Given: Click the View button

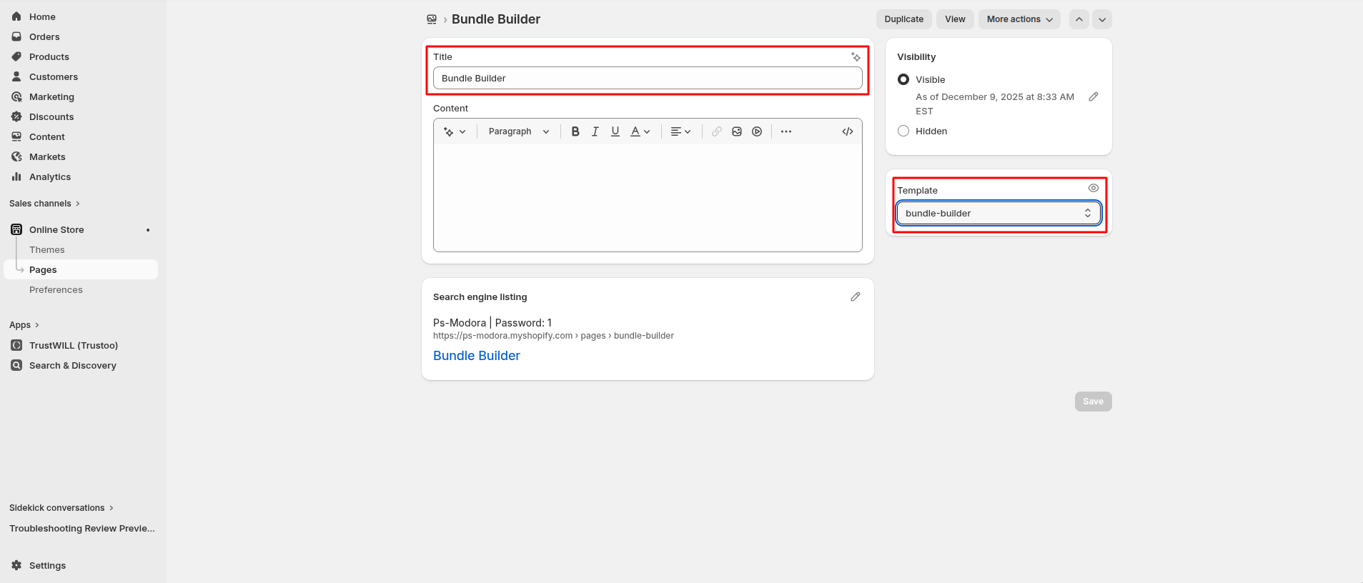Looking at the screenshot, I should (x=955, y=19).
